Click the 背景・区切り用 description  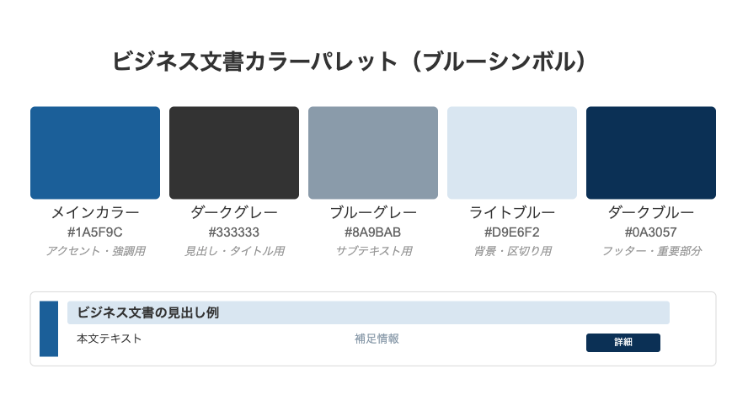point(512,251)
